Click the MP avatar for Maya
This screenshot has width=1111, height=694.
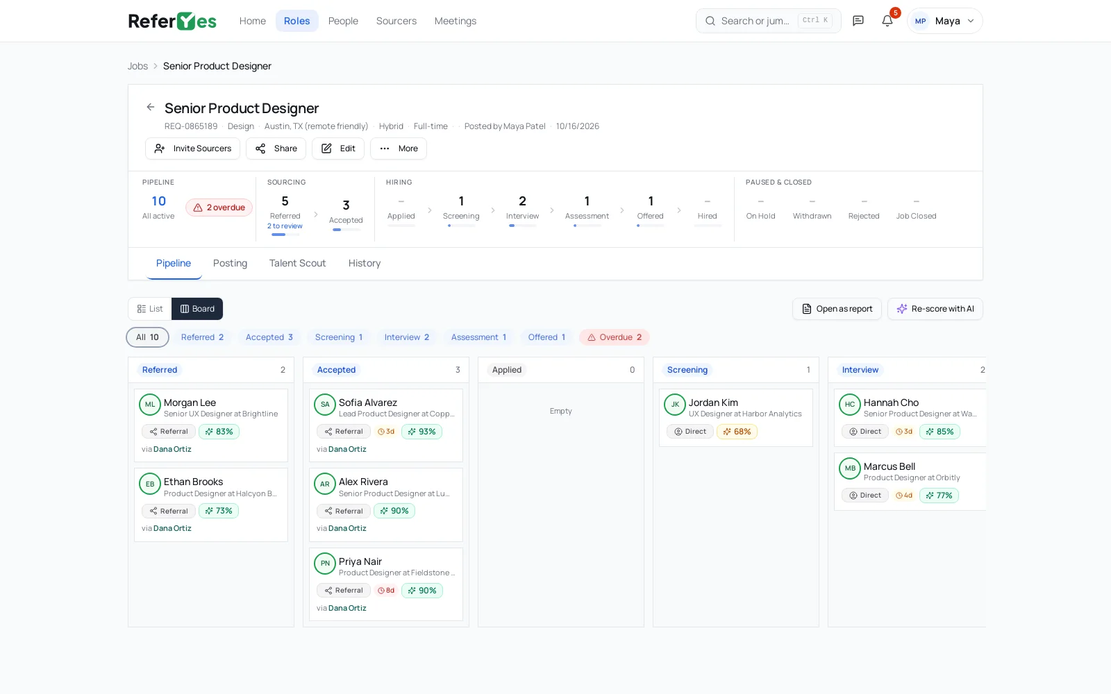(921, 21)
